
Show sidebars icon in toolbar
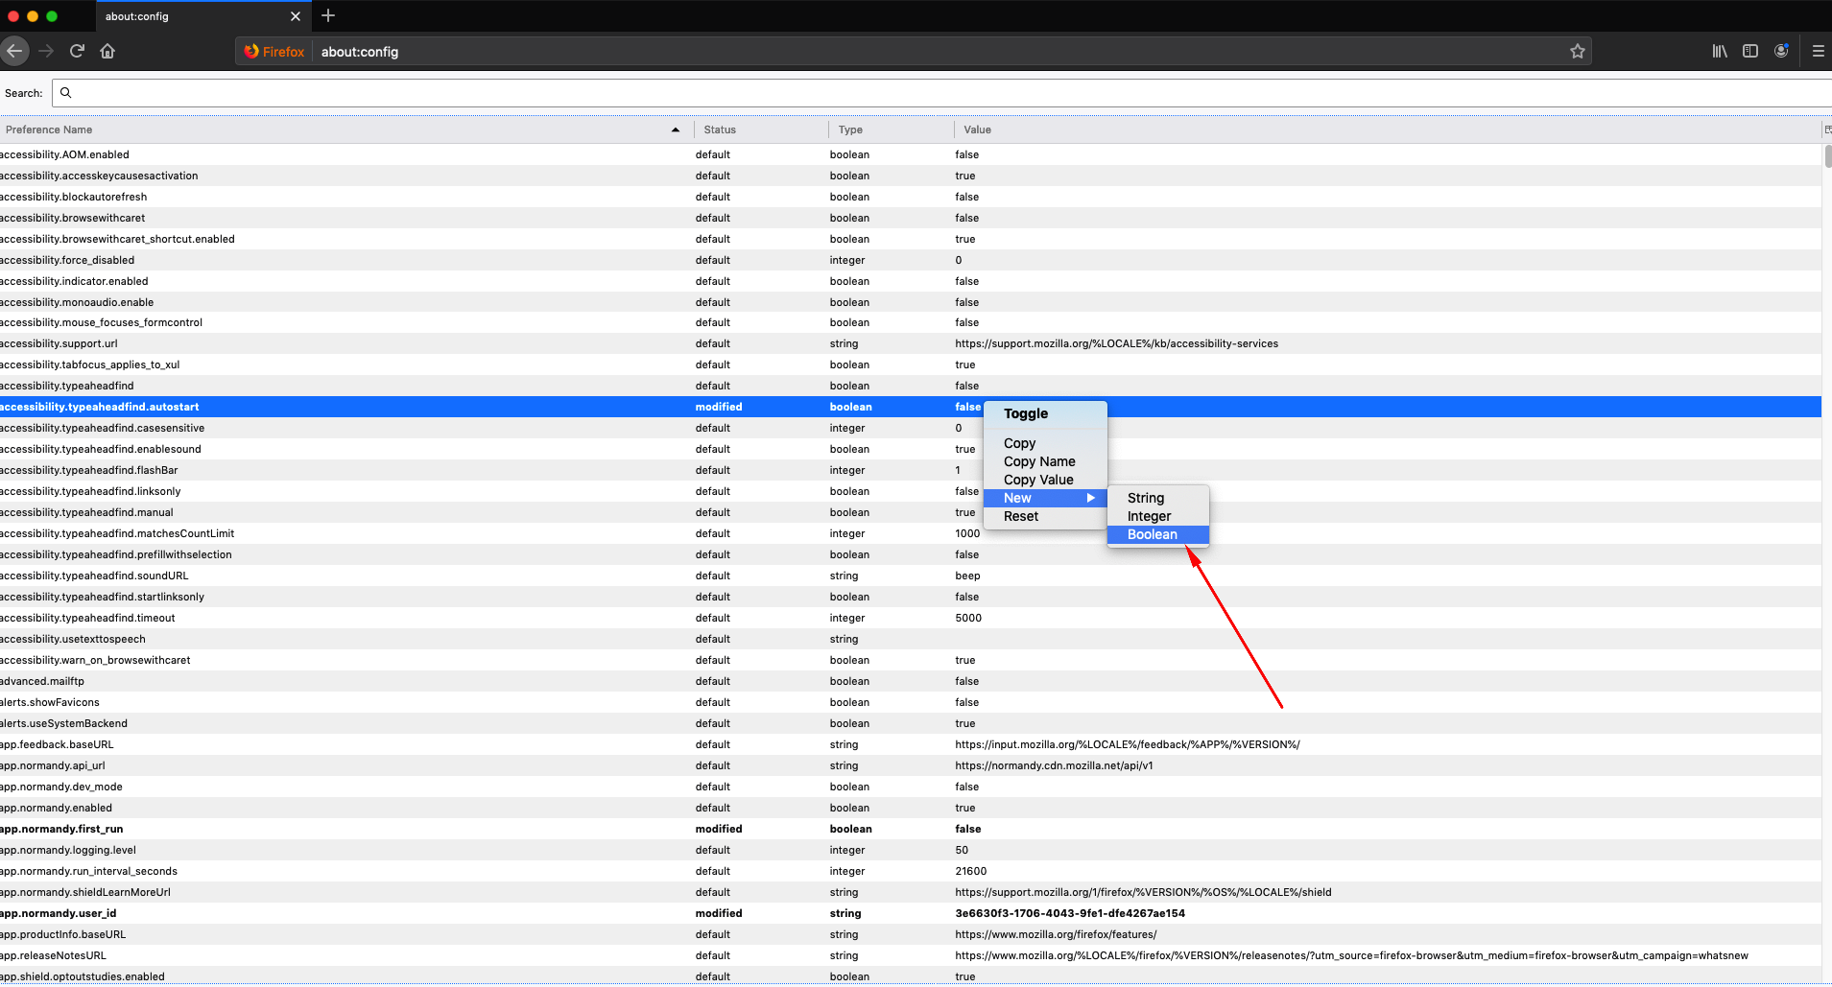(1750, 51)
